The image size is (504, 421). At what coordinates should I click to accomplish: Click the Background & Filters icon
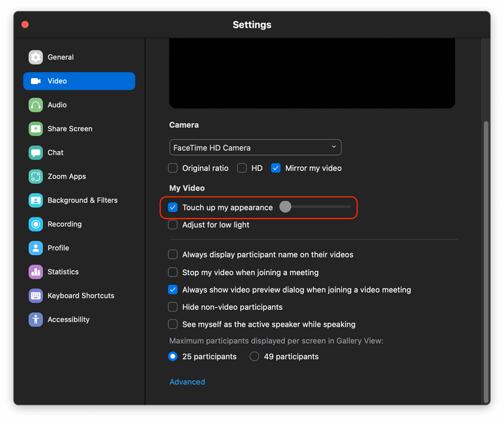coord(36,200)
